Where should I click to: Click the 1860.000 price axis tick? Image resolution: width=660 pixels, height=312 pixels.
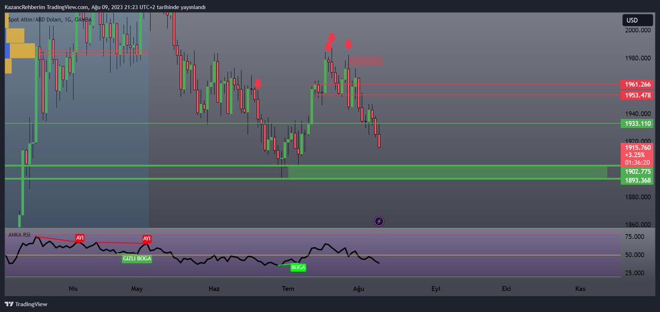coord(638,225)
